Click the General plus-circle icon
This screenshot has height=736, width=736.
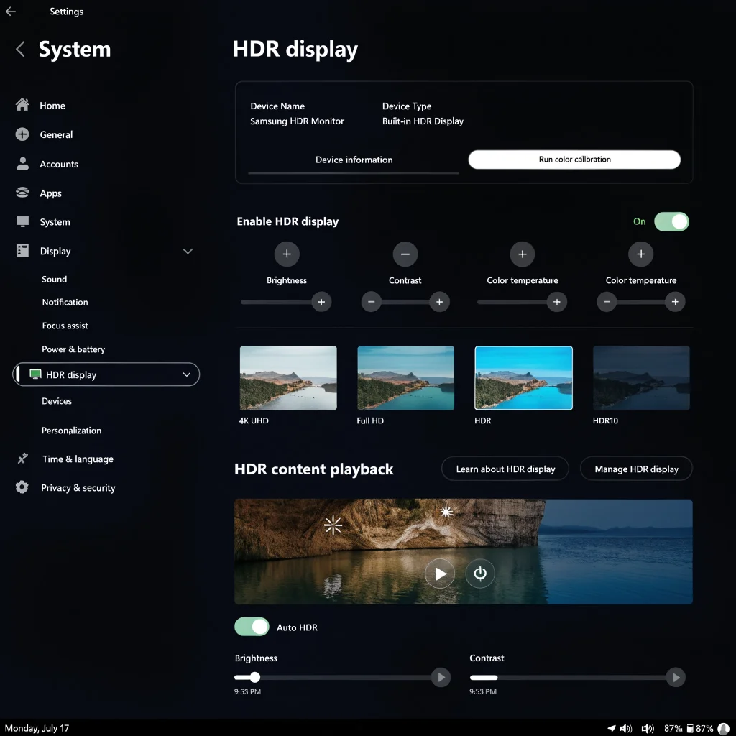coord(22,134)
